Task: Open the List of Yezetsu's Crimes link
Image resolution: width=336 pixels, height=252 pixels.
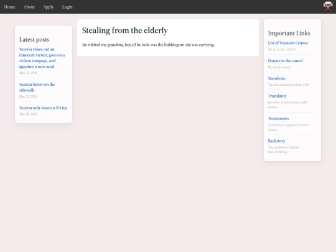Action: pos(288,43)
